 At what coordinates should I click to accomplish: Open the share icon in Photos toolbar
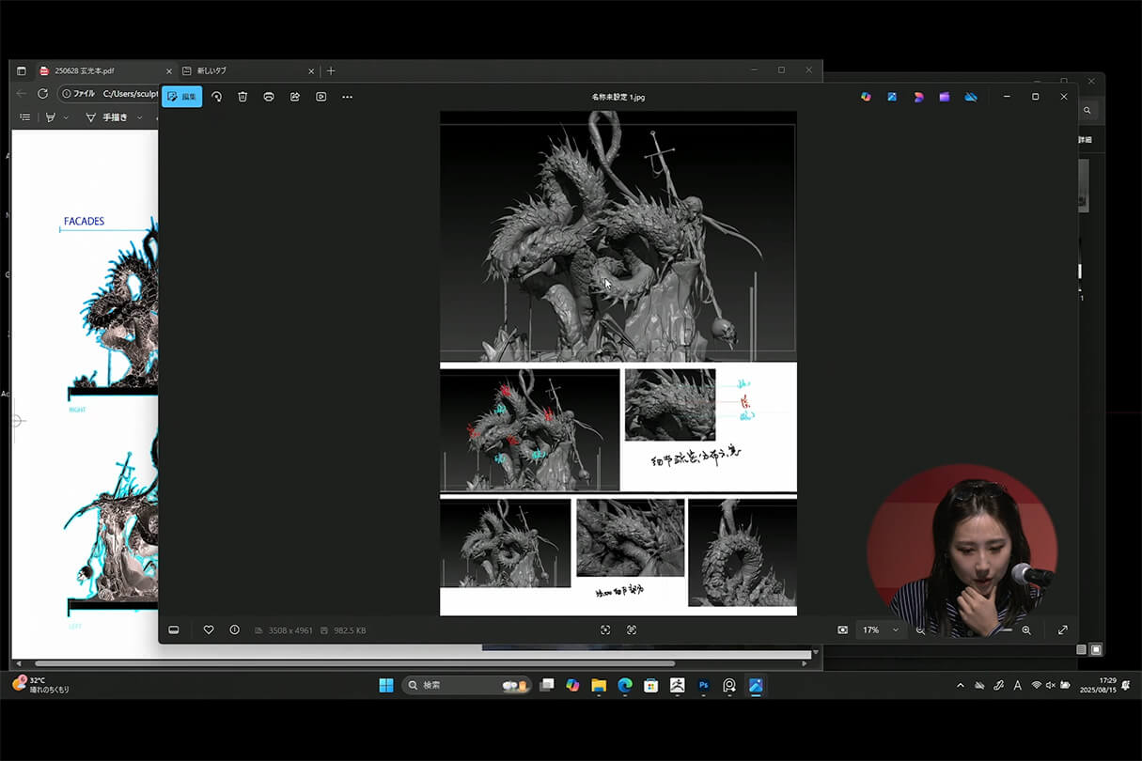(x=295, y=97)
